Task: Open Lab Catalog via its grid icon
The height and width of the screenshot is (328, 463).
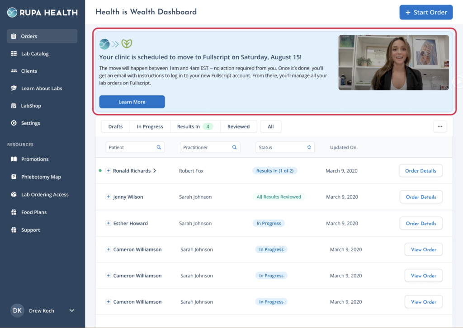Action: click(x=14, y=54)
